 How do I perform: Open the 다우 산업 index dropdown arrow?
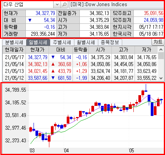coord(57,5)
